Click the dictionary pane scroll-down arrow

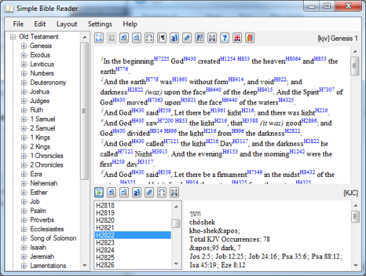pos(356,265)
